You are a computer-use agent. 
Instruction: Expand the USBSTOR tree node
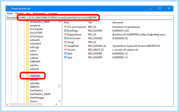[x=24, y=76]
